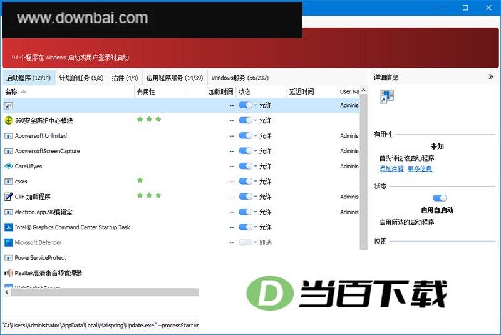Click vertical scrollbar up arrow
Screen dimensions: 501x335
[x=364, y=90]
